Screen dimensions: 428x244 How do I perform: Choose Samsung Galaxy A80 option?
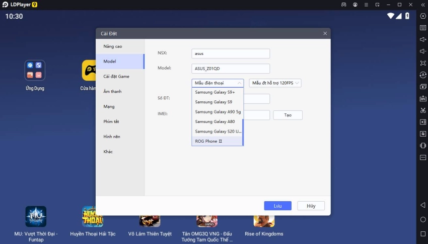coord(217,121)
